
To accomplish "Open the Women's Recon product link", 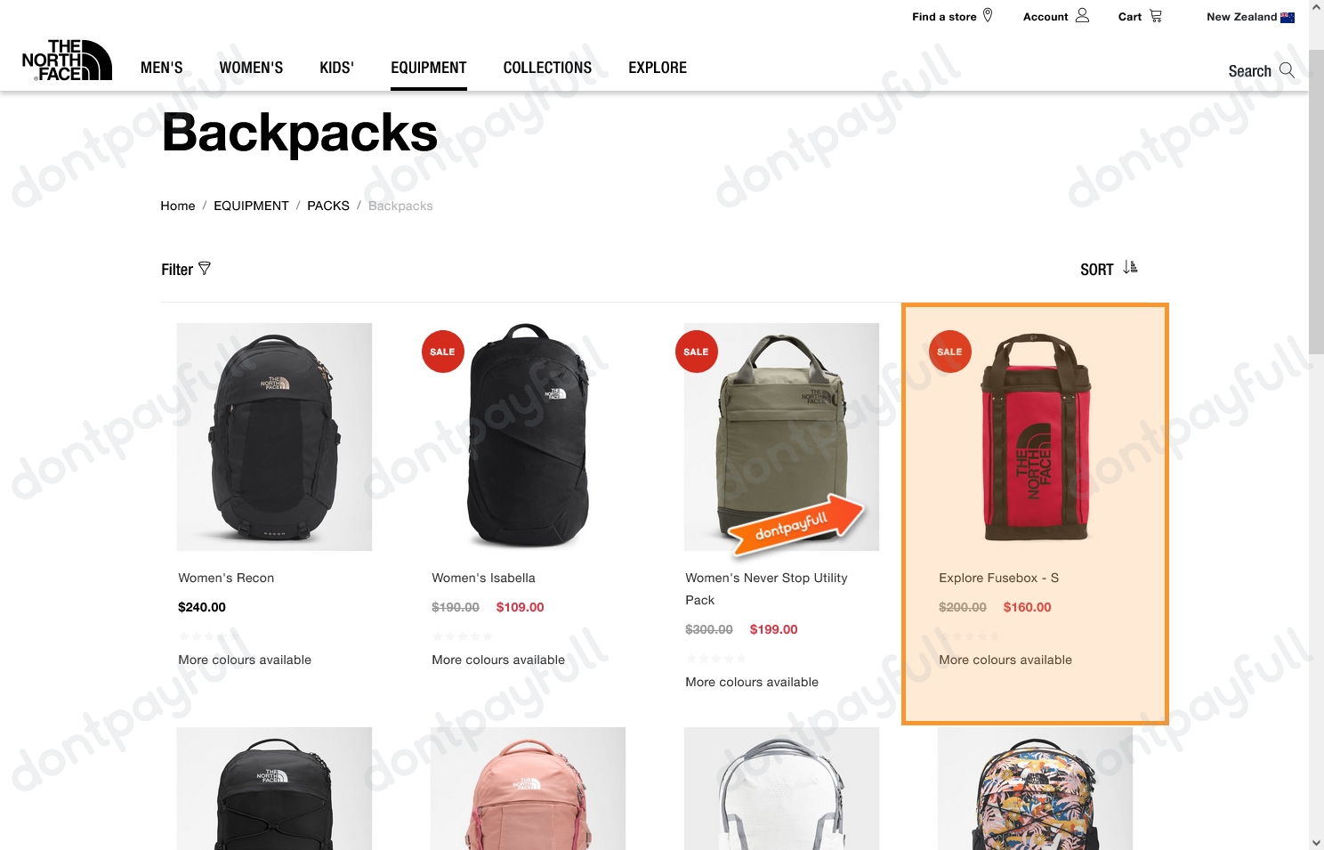I will click(x=226, y=578).
